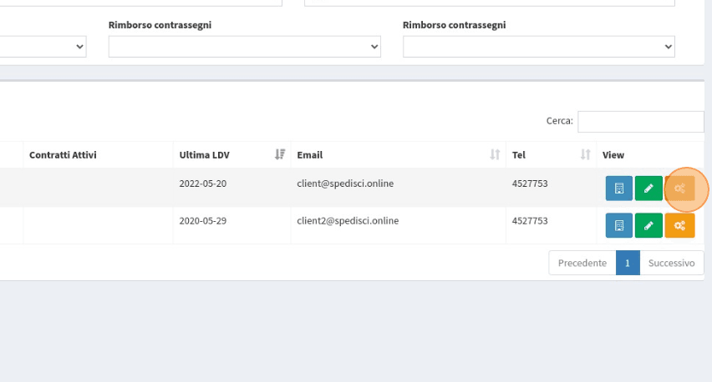The image size is (712, 382).
Task: Click the 2022-05-20 date cell
Action: 202,183
